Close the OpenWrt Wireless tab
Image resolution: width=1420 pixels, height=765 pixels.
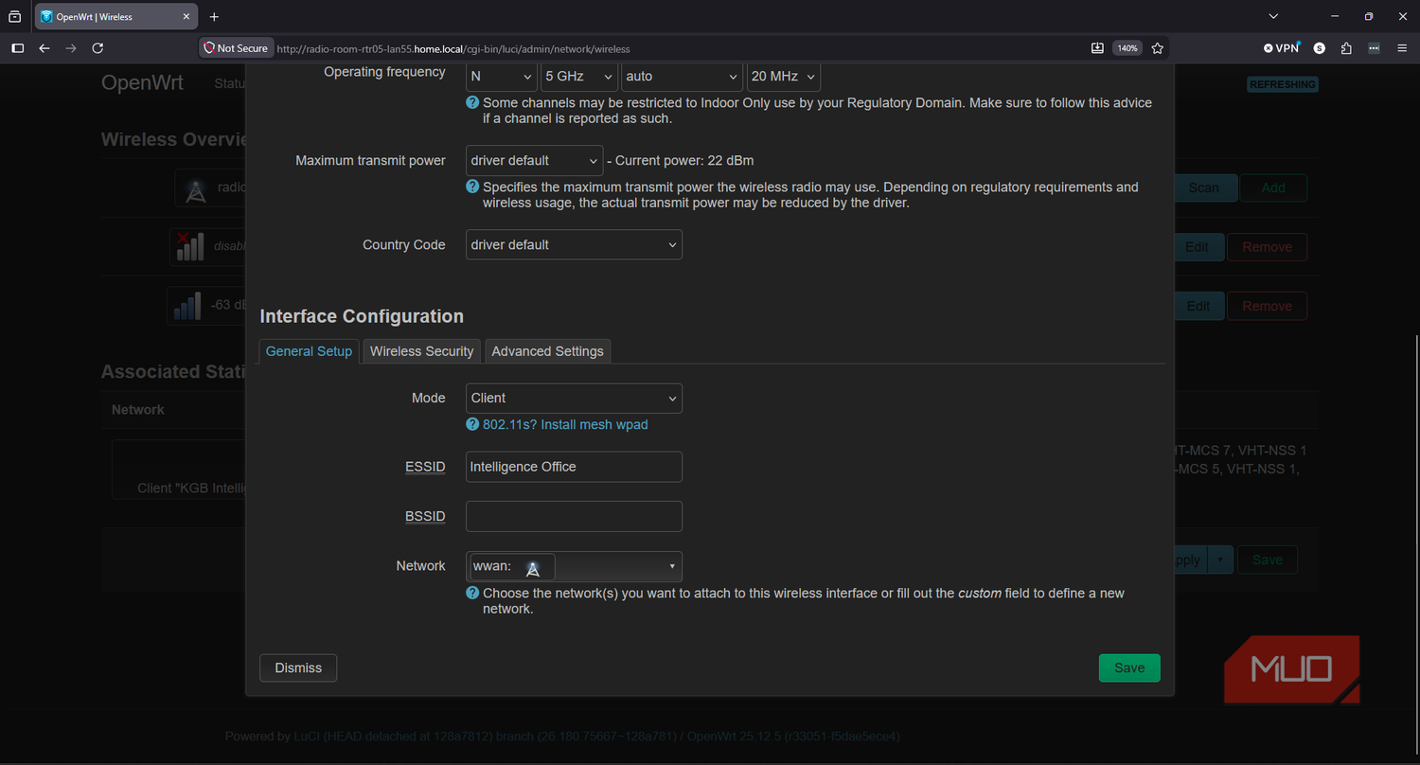[x=186, y=17]
